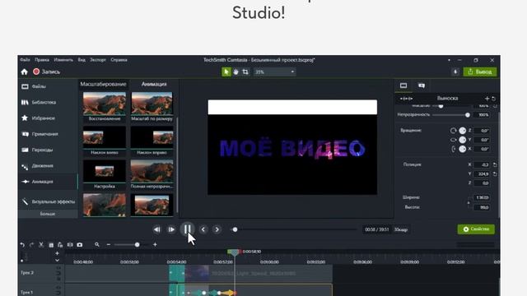Open the Избранное favorites panel
Viewport: 527px width, 296px height.
click(48, 118)
